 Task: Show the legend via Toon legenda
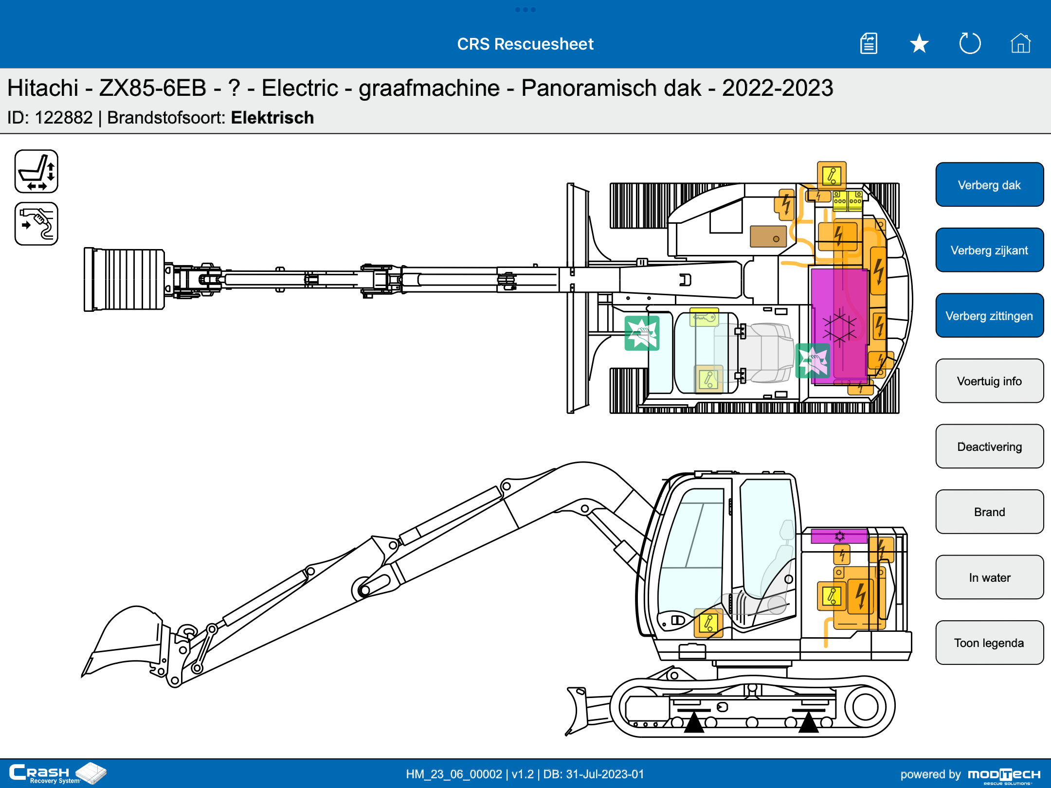pyautogui.click(x=989, y=643)
